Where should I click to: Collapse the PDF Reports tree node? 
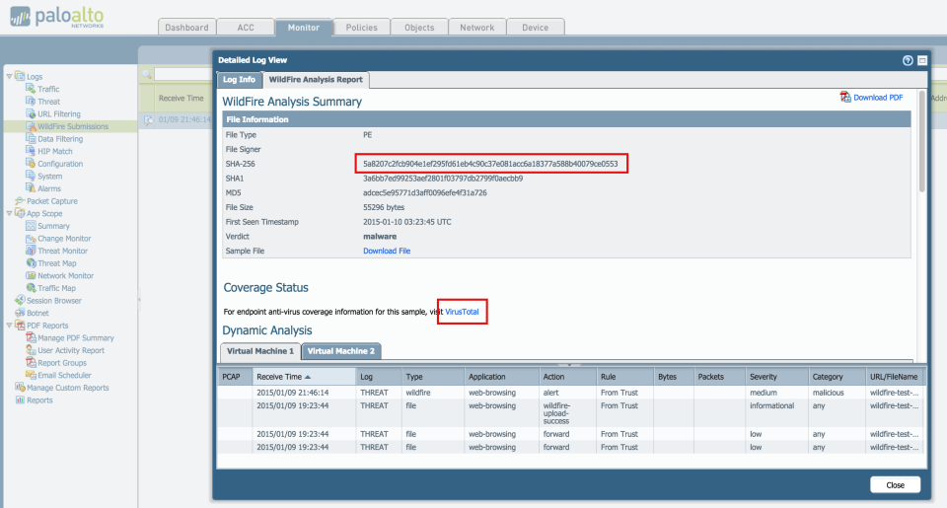point(9,325)
